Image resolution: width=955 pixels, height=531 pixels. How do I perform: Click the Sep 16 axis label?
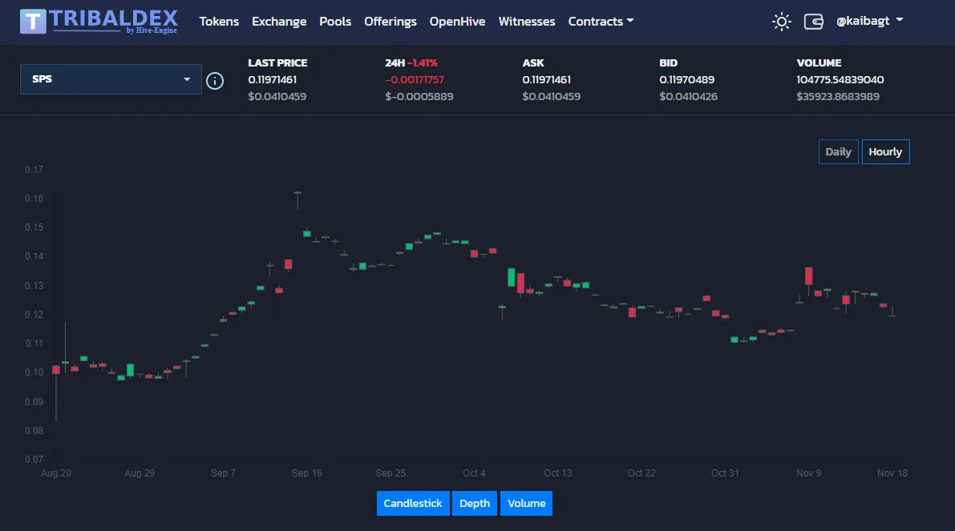(307, 473)
